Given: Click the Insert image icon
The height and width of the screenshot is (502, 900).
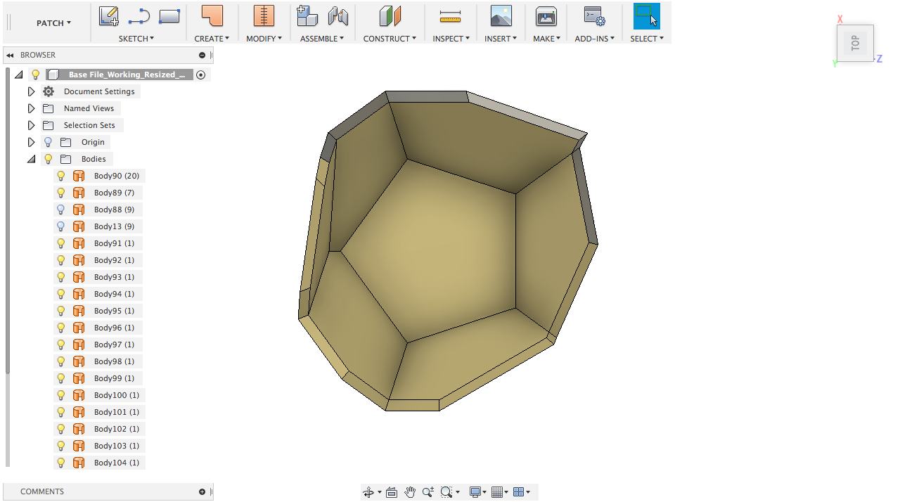Looking at the screenshot, I should 501,16.
